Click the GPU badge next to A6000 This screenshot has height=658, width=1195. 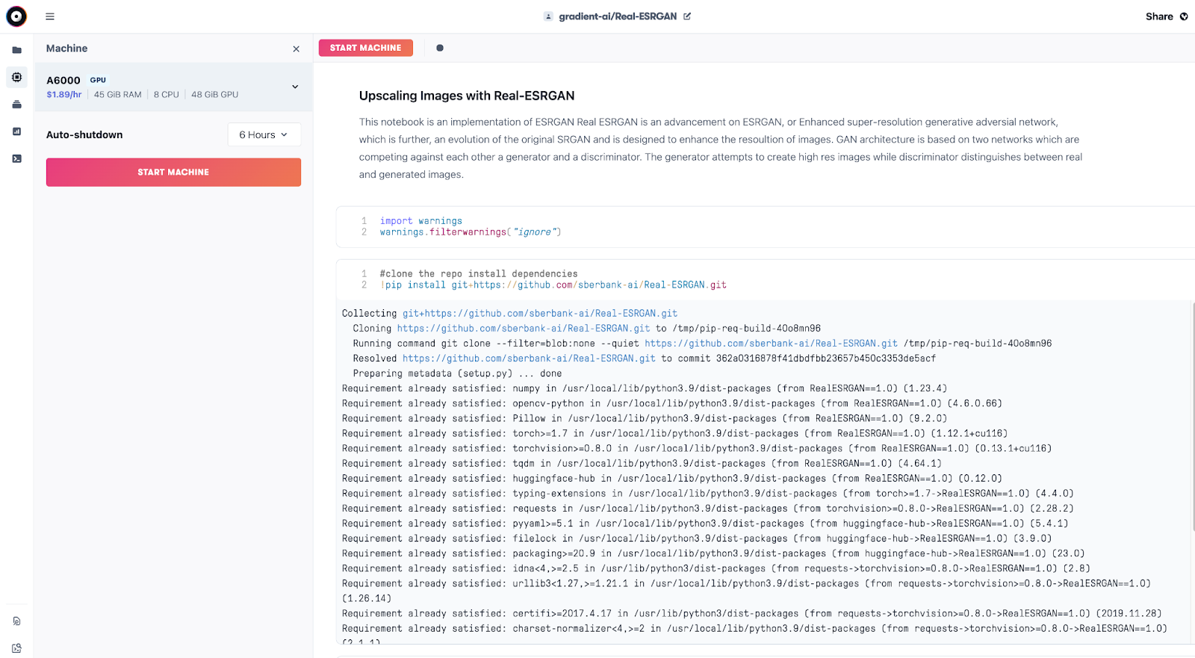tap(98, 80)
